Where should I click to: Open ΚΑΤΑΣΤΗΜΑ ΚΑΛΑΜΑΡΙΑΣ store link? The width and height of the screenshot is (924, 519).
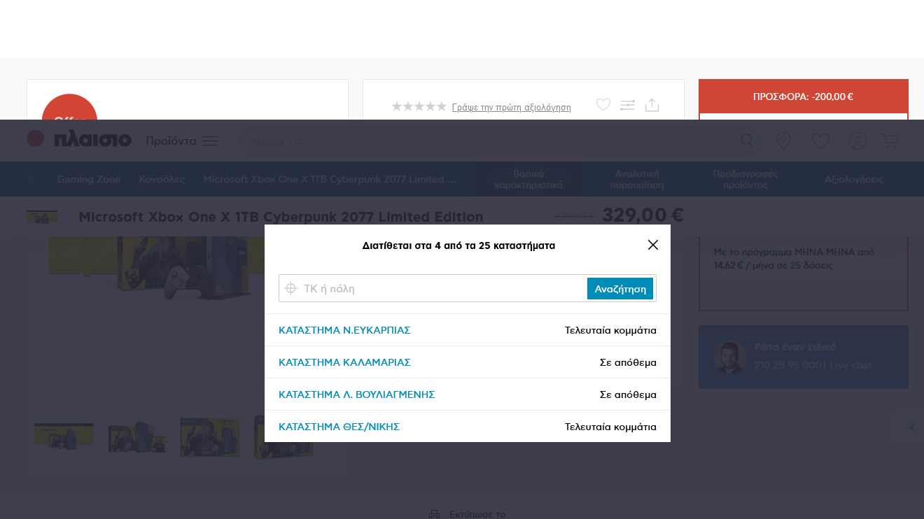coord(344,362)
